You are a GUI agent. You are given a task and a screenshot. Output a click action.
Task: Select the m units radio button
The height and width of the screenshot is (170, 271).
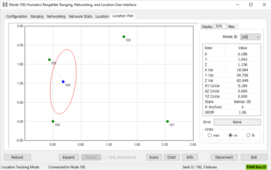pos(230,135)
